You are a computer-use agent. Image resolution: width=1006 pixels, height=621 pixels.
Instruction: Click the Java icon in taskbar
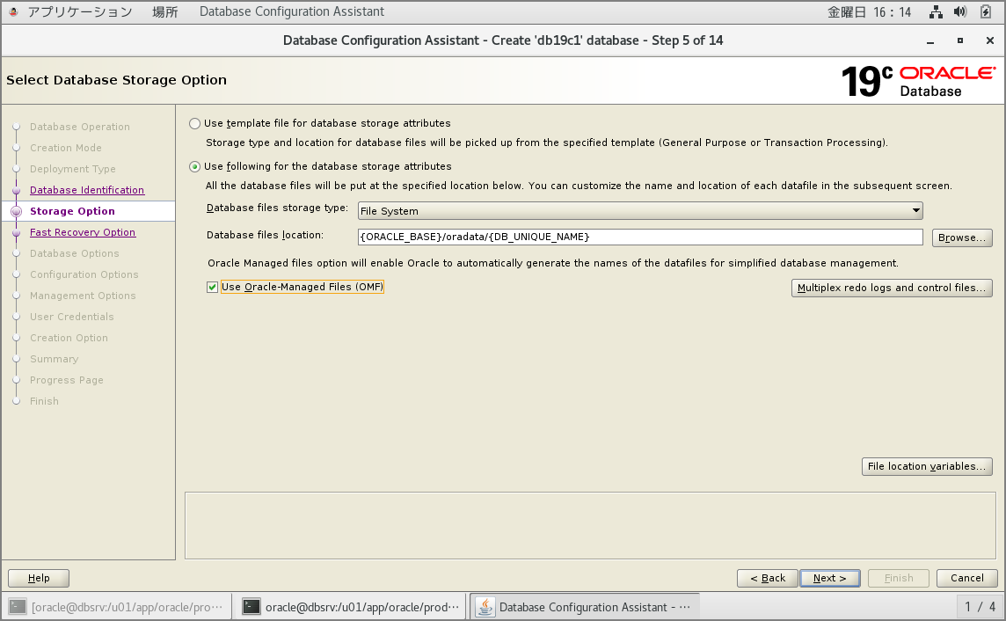(x=485, y=605)
